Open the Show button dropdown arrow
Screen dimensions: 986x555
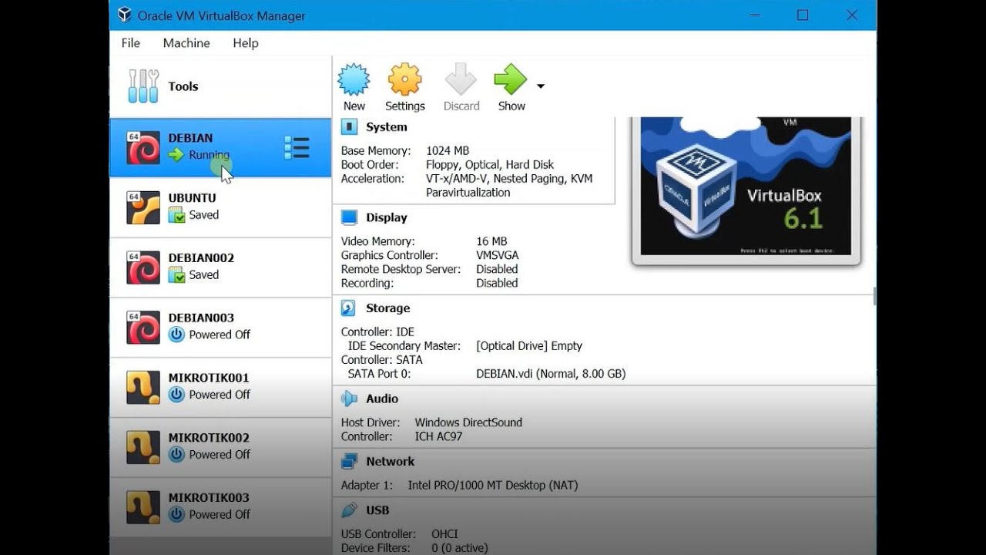(x=541, y=86)
